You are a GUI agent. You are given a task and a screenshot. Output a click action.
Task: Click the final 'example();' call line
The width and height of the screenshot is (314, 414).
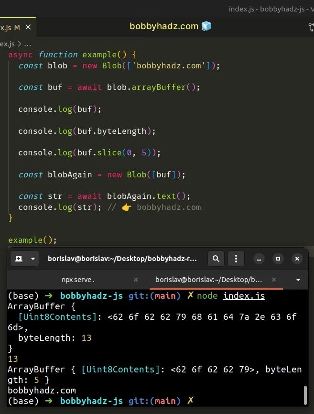pos(32,240)
